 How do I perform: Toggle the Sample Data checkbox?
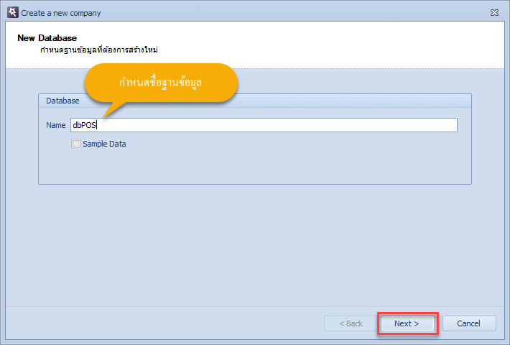pyautogui.click(x=75, y=144)
